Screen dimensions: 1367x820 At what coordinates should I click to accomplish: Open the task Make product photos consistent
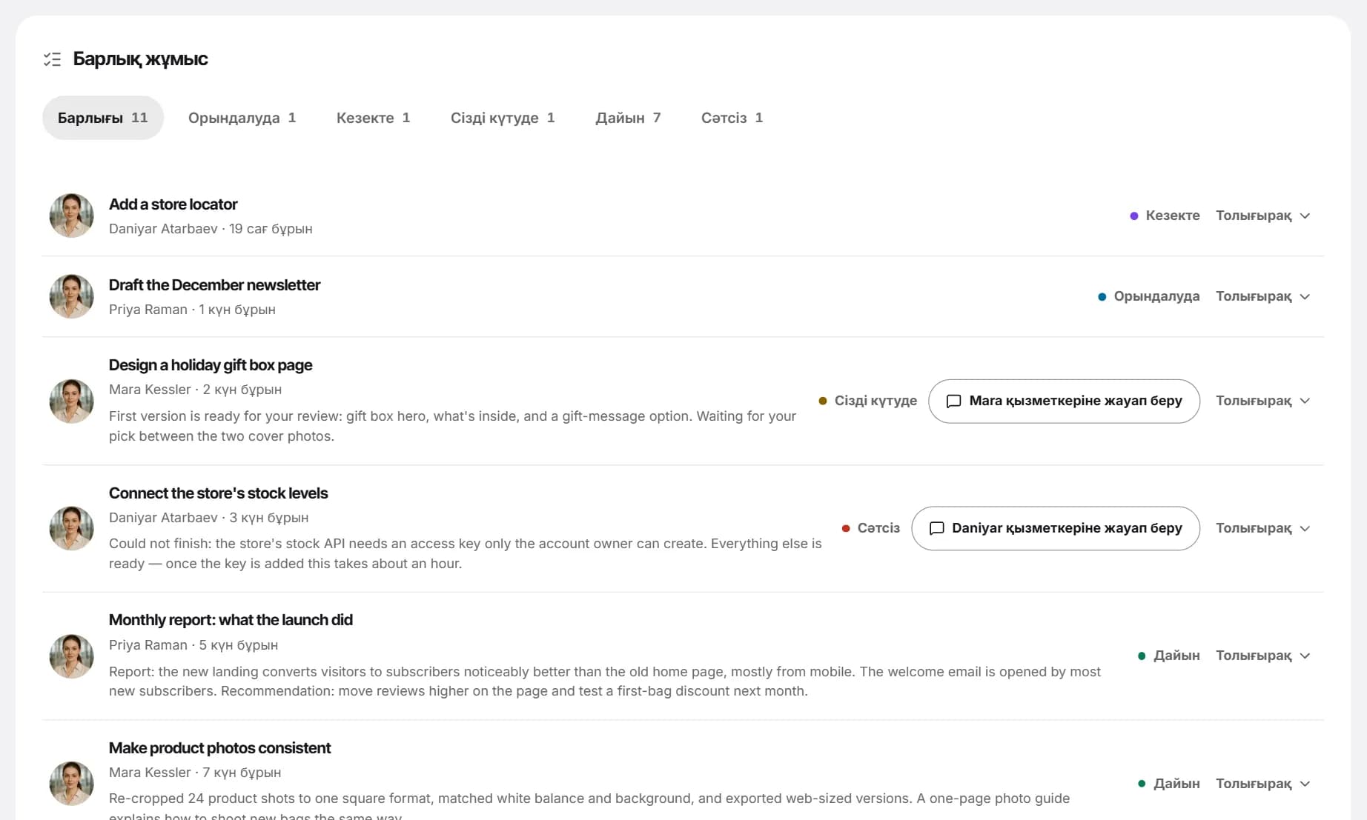[x=219, y=748]
